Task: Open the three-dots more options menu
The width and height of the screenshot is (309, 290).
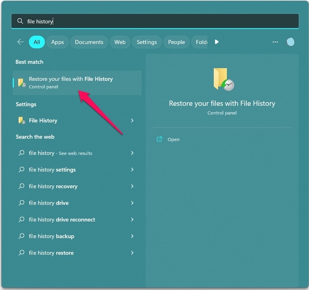Action: [x=275, y=42]
